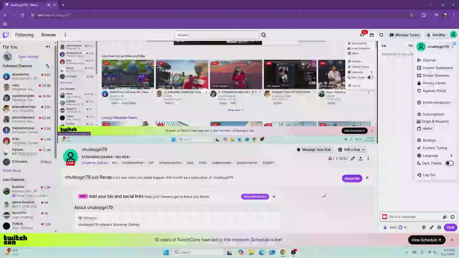Click the celebration party popper icon in chat

pos(445,217)
